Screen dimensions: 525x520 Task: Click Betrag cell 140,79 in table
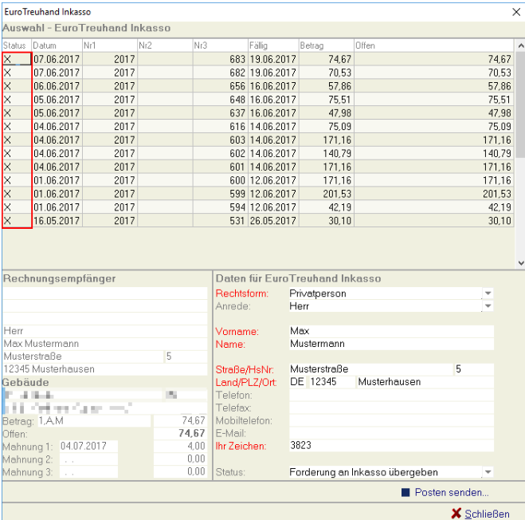coord(327,154)
